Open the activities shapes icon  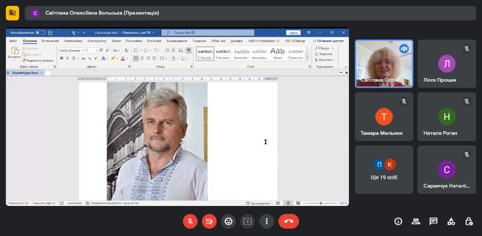(451, 222)
